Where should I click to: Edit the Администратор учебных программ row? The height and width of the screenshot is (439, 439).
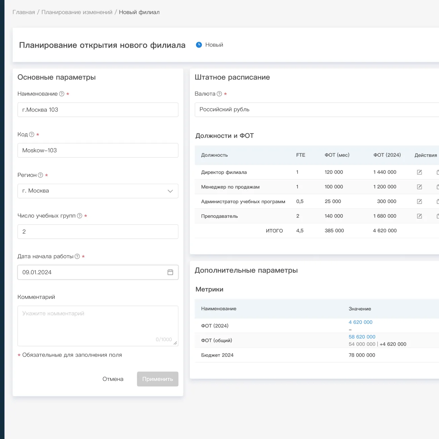[x=419, y=202]
